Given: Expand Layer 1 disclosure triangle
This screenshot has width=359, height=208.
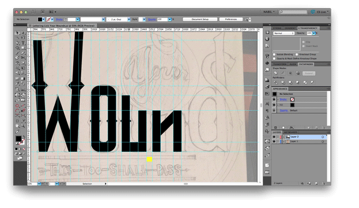Looking at the screenshot, I should click(284, 141).
